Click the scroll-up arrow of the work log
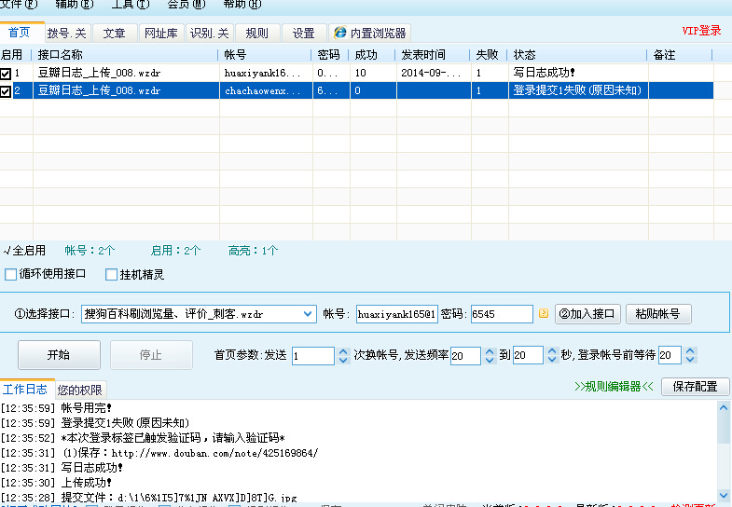Image resolution: width=732 pixels, height=507 pixels. [725, 407]
